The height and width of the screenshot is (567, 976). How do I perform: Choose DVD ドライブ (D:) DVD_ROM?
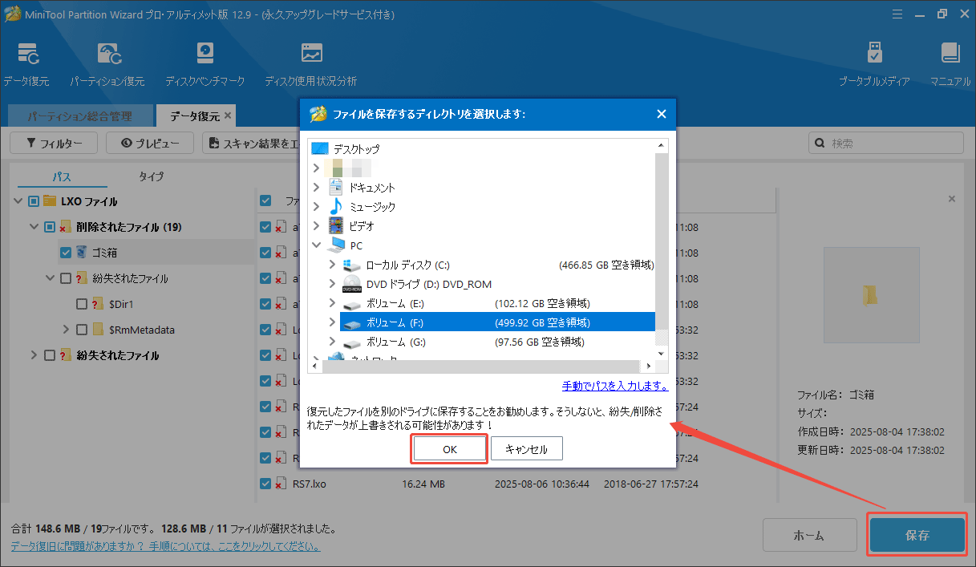click(428, 284)
